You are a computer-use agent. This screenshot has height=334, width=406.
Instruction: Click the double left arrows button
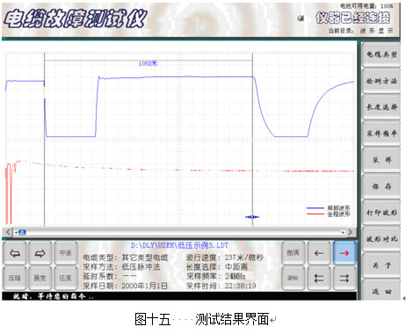point(318,278)
